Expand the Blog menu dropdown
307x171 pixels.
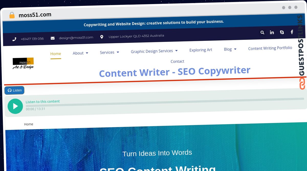pyautogui.click(x=230, y=49)
